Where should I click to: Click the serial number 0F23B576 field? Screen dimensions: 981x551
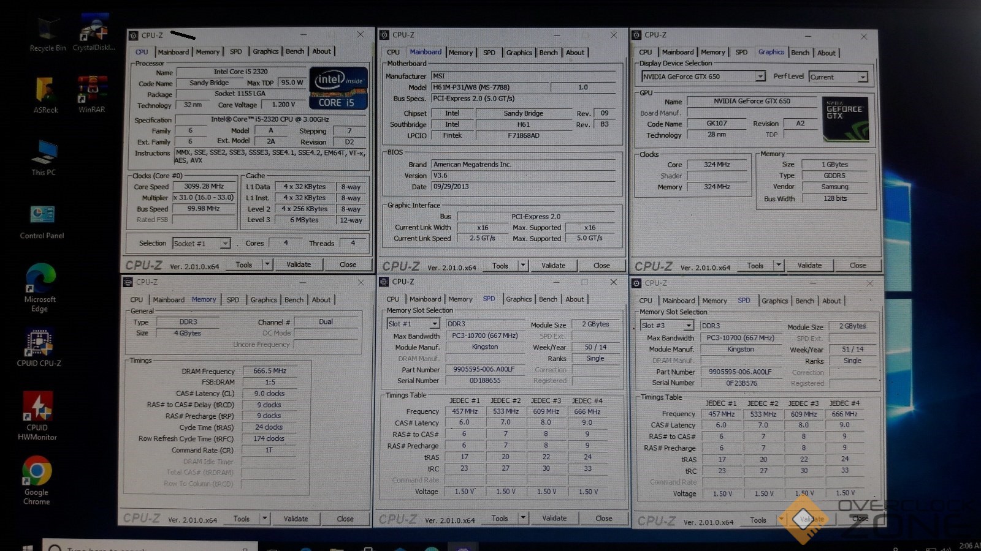pyautogui.click(x=741, y=383)
